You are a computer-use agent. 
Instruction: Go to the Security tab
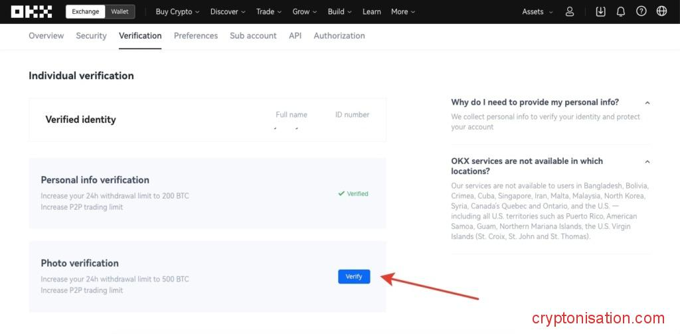pyautogui.click(x=91, y=36)
